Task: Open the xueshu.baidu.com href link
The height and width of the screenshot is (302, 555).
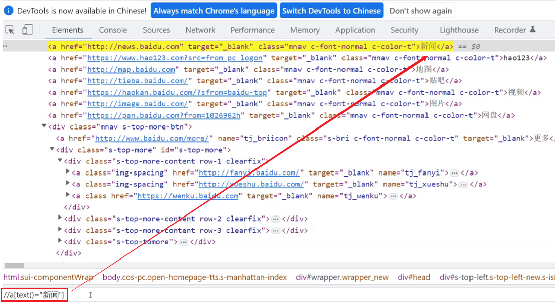Action: coord(251,184)
